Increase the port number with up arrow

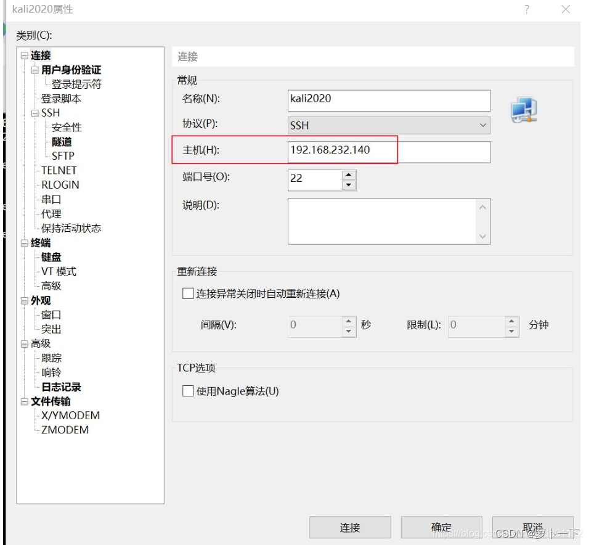click(349, 175)
